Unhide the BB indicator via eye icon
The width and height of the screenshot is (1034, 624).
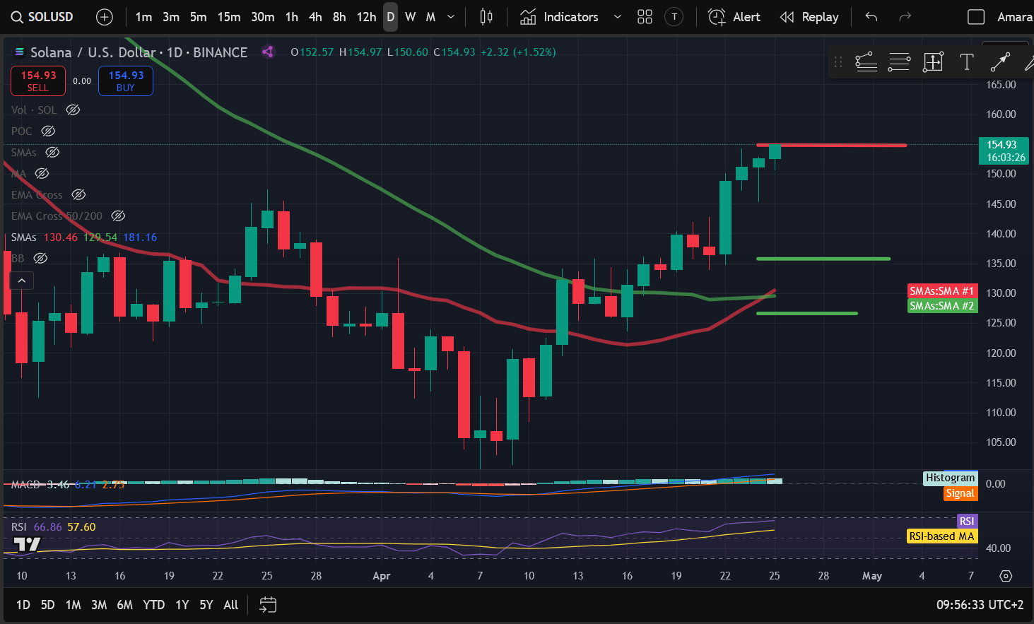(41, 259)
